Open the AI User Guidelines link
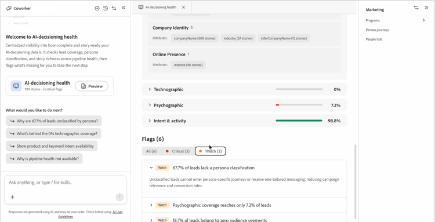This screenshot has height=222, width=435. [90, 214]
